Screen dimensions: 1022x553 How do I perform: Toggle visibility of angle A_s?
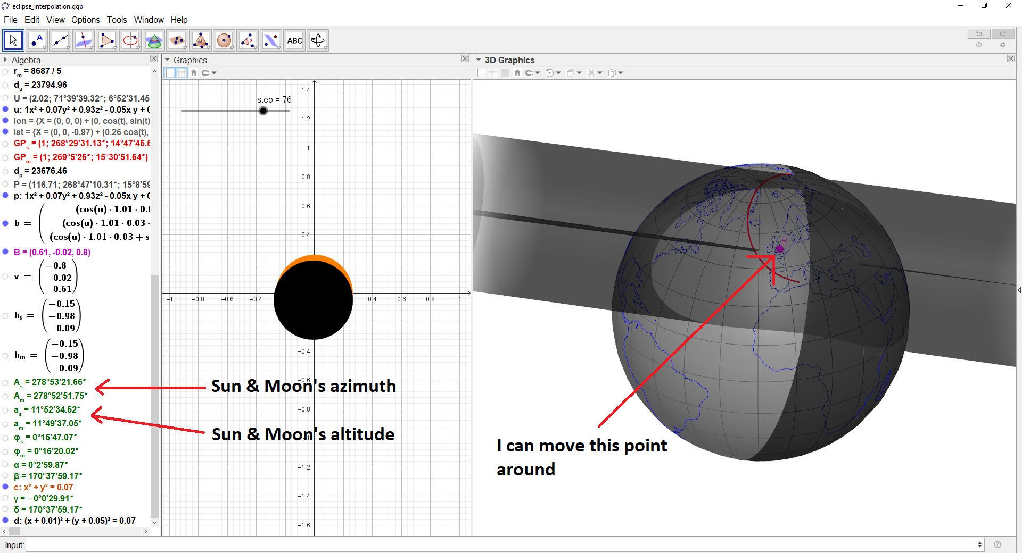pyautogui.click(x=5, y=382)
